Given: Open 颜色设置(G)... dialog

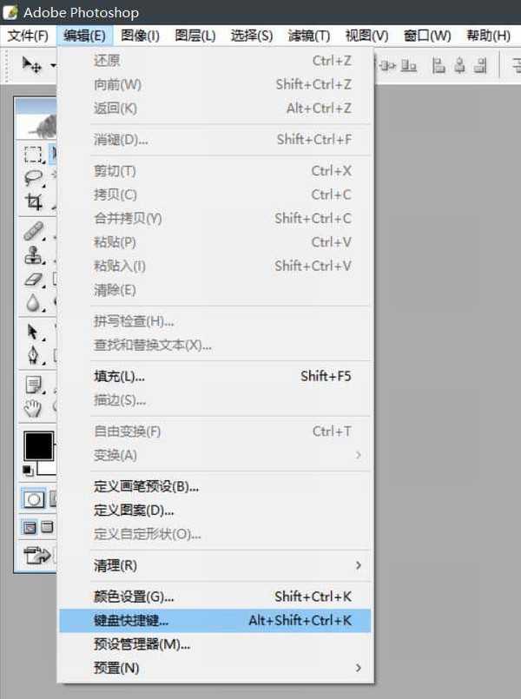Looking at the screenshot, I should tap(215, 597).
